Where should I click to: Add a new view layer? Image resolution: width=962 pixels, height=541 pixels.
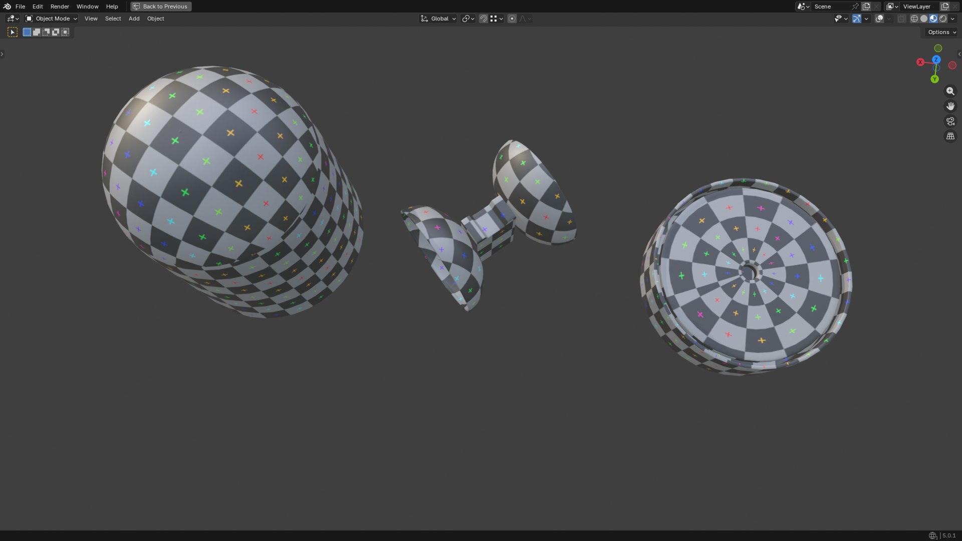tap(945, 7)
